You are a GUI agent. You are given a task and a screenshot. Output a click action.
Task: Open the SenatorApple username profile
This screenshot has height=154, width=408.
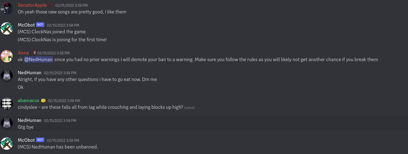(x=32, y=5)
